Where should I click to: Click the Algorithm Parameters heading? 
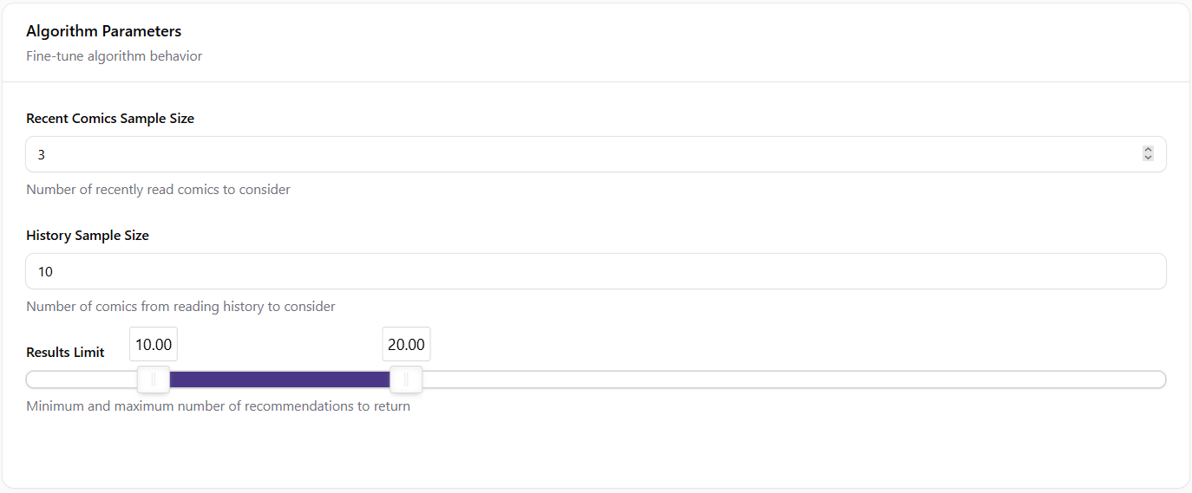(103, 31)
